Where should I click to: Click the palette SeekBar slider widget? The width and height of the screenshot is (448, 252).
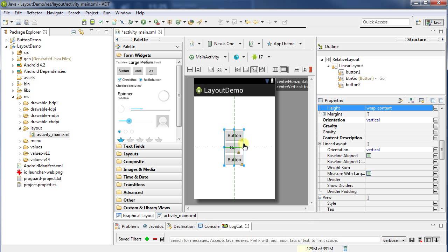coord(135,121)
